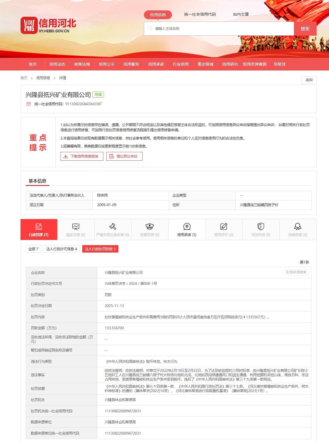Open 重点领域 in the navigation bar
The height and width of the screenshot is (442, 329).
[x=205, y=64]
